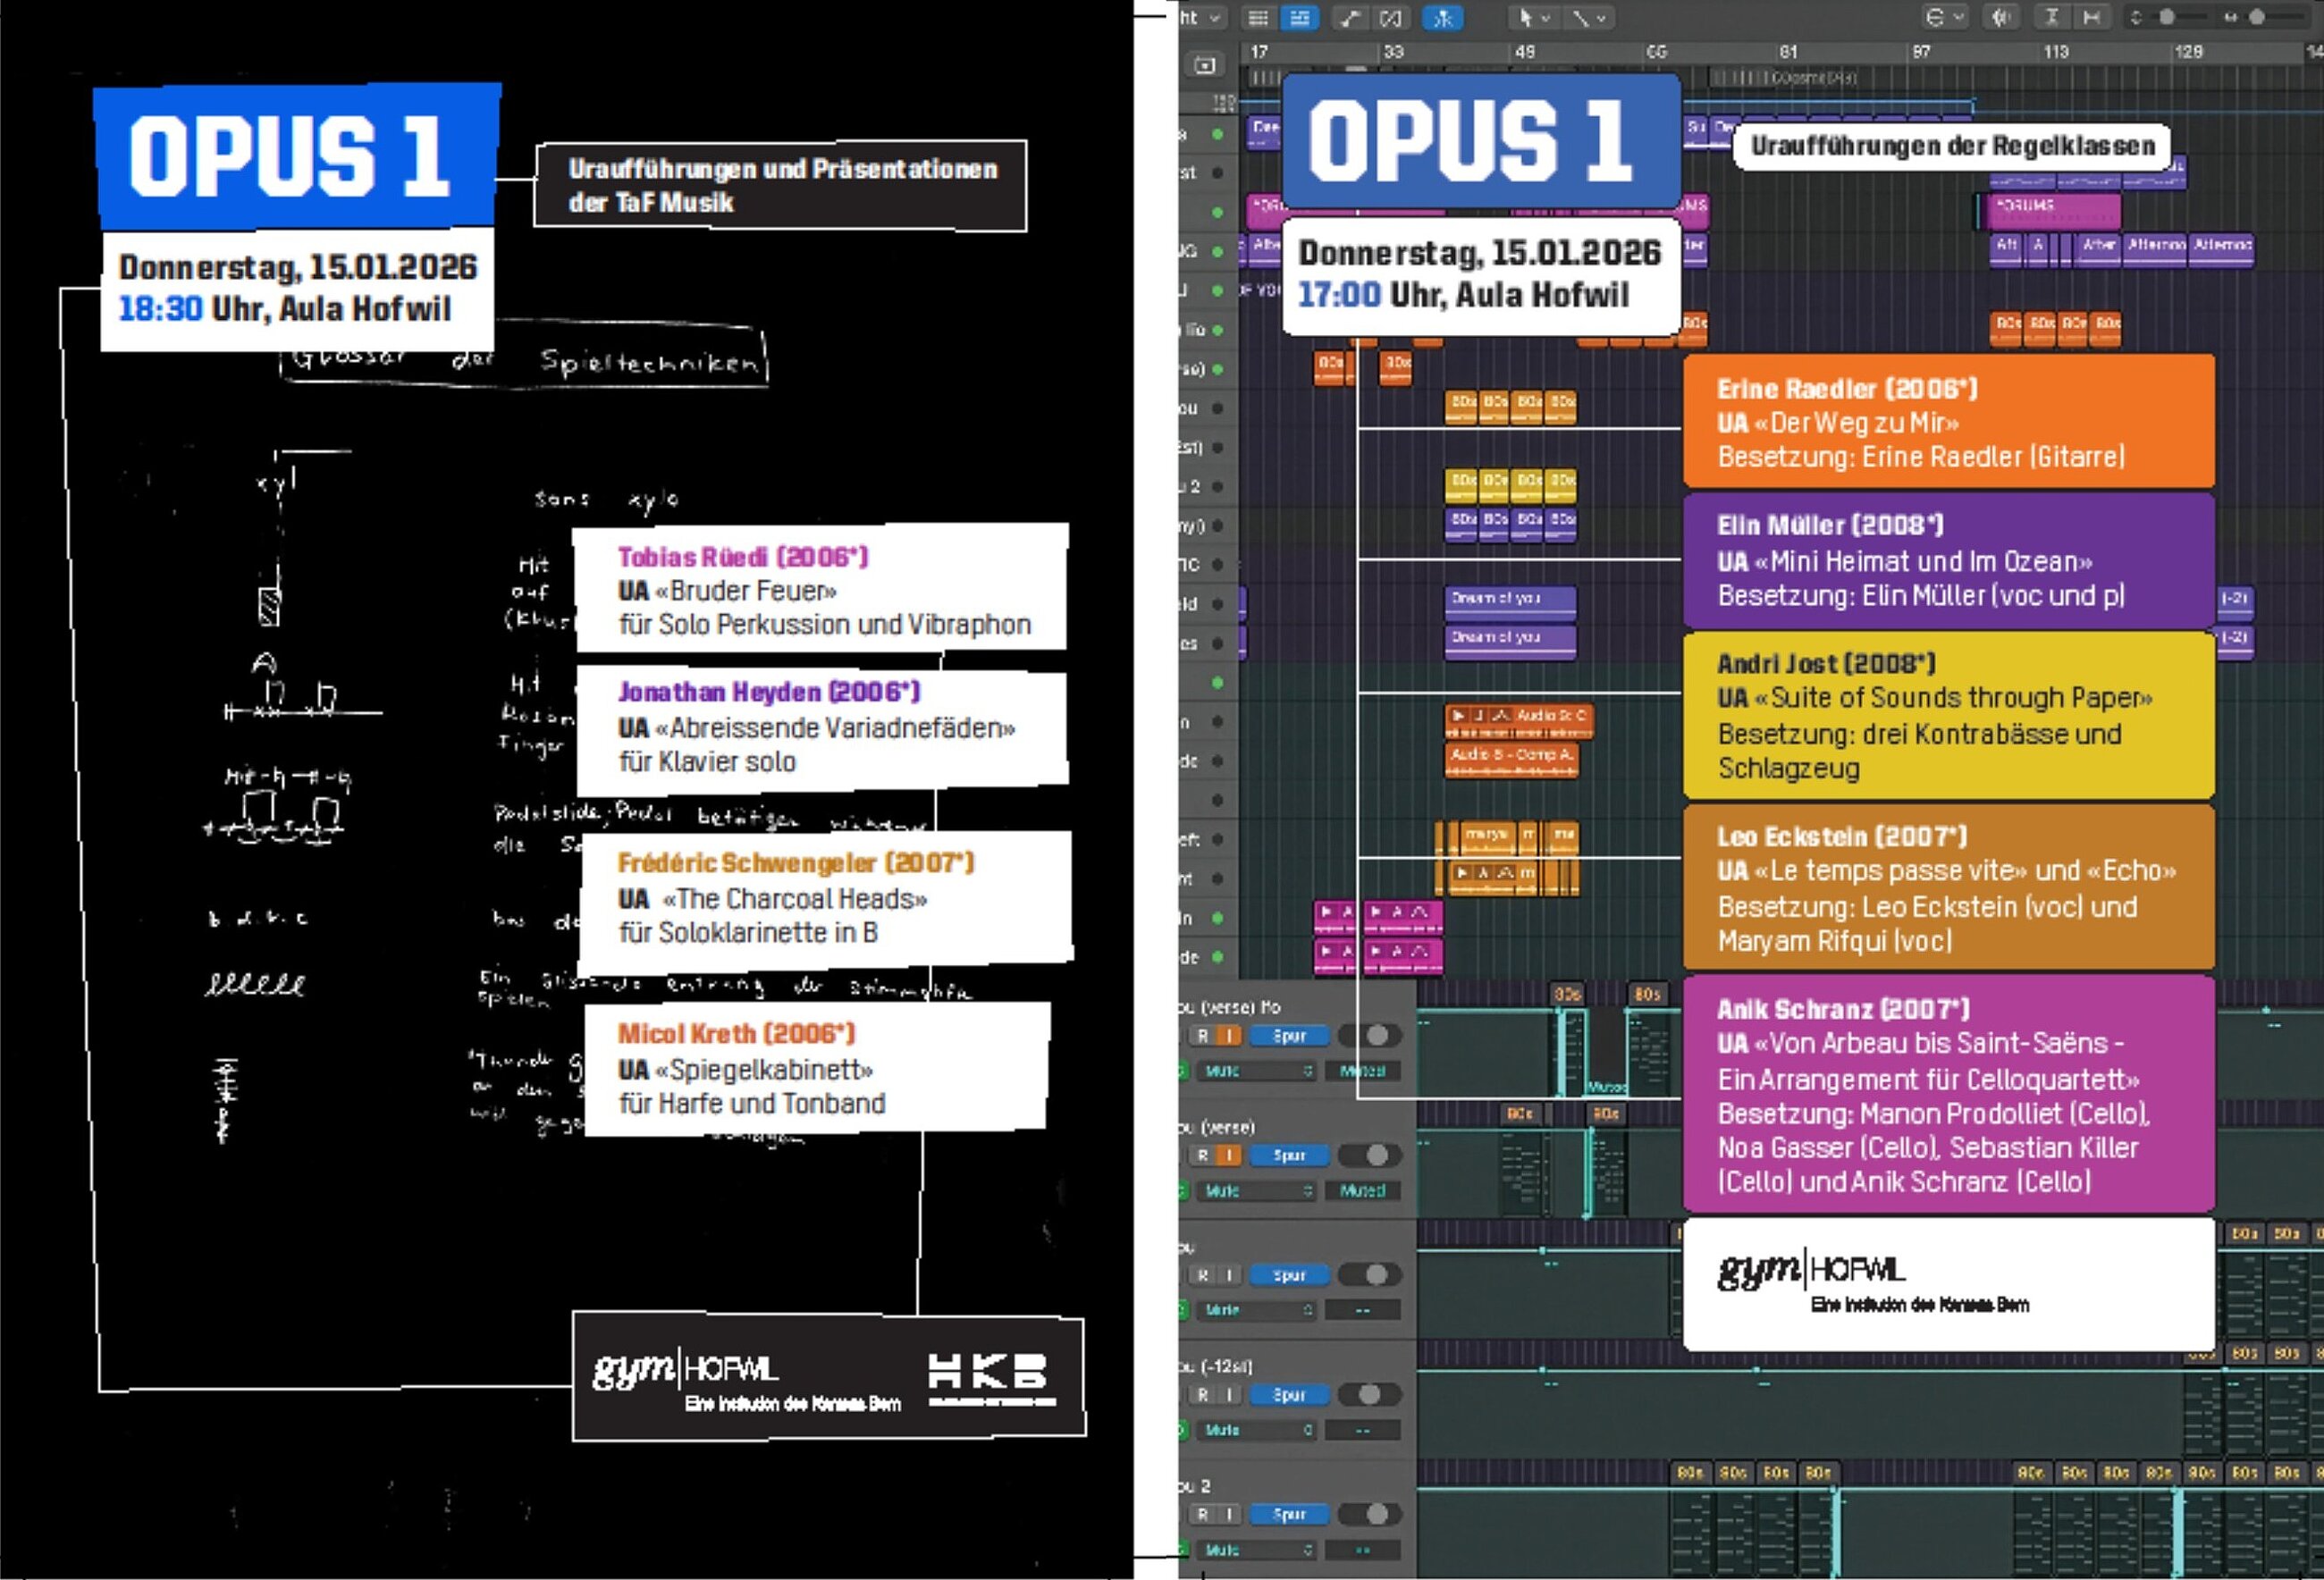This screenshot has height=1580, width=2324.
Task: Open the snap mode dropdown
Action: coord(1945,18)
